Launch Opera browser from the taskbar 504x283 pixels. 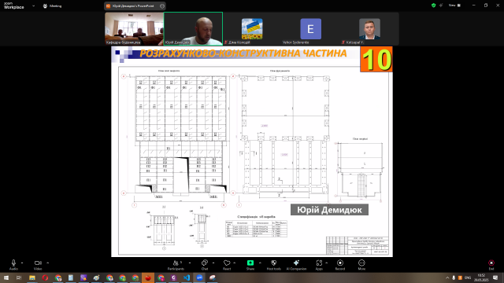tap(45, 277)
